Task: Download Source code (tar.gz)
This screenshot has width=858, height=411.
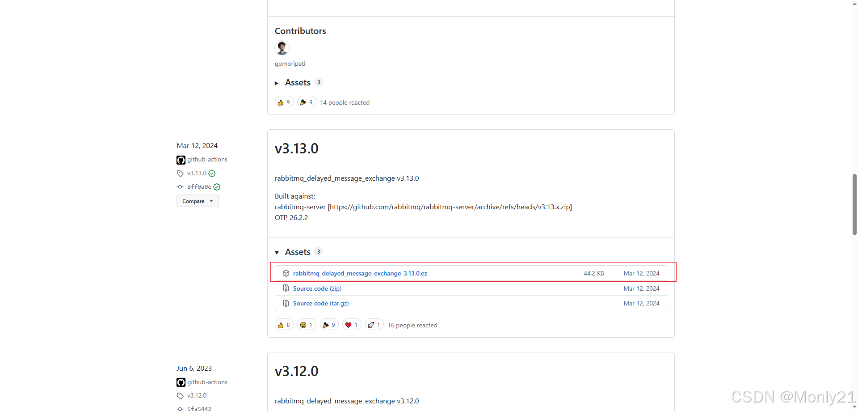Action: tap(321, 303)
